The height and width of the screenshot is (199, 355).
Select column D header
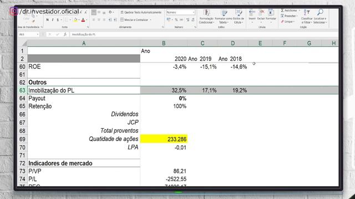[x=233, y=43]
